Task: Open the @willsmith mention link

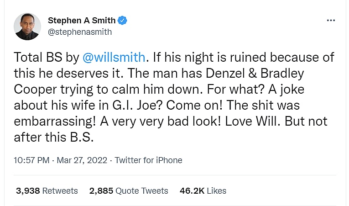Action: tap(114, 58)
